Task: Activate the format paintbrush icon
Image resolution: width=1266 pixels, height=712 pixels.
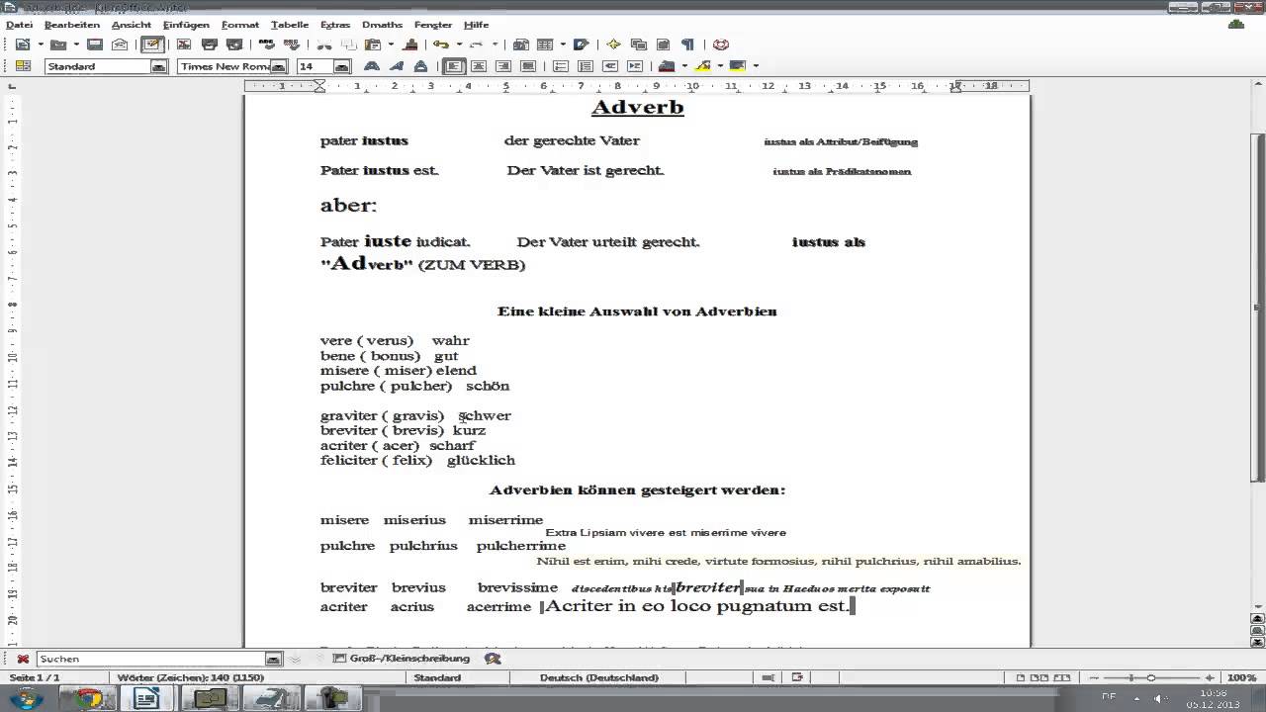Action: click(411, 44)
